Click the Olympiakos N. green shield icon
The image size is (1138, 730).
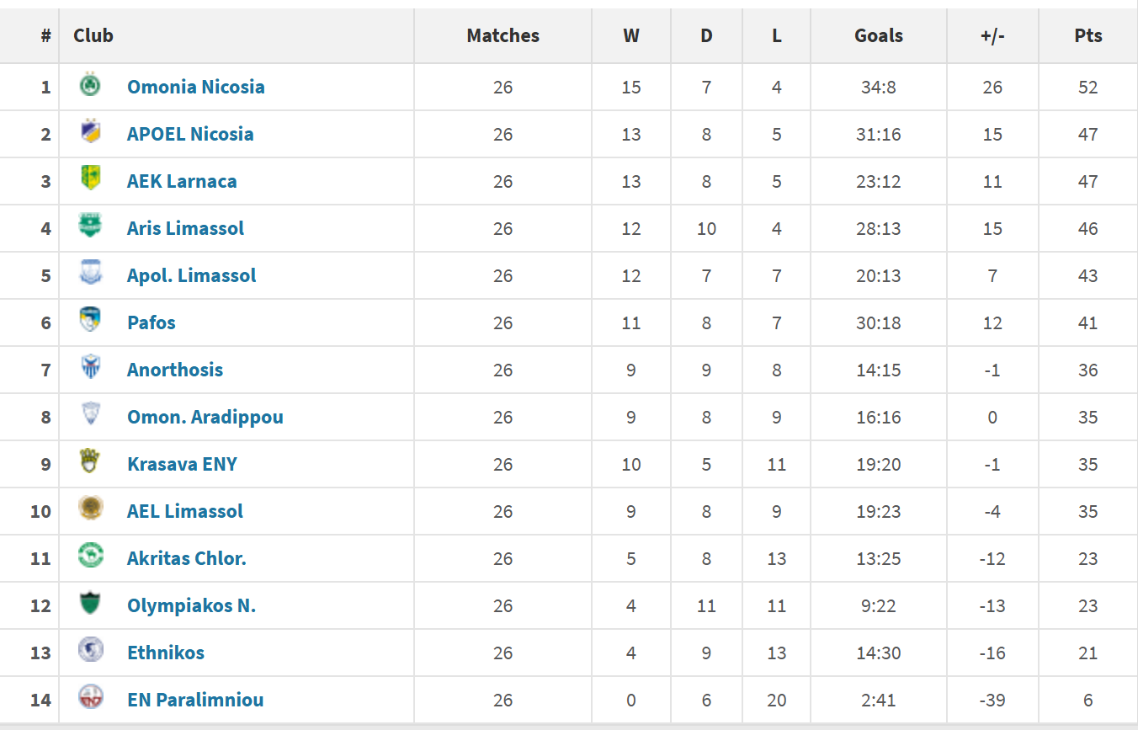(90, 605)
